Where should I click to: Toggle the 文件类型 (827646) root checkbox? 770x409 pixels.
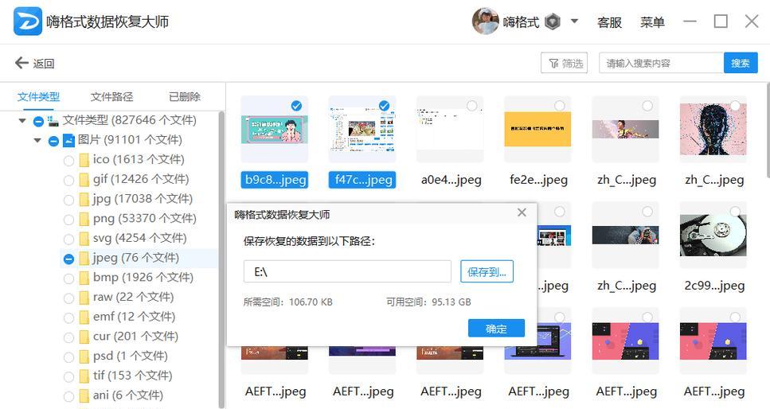[38, 121]
